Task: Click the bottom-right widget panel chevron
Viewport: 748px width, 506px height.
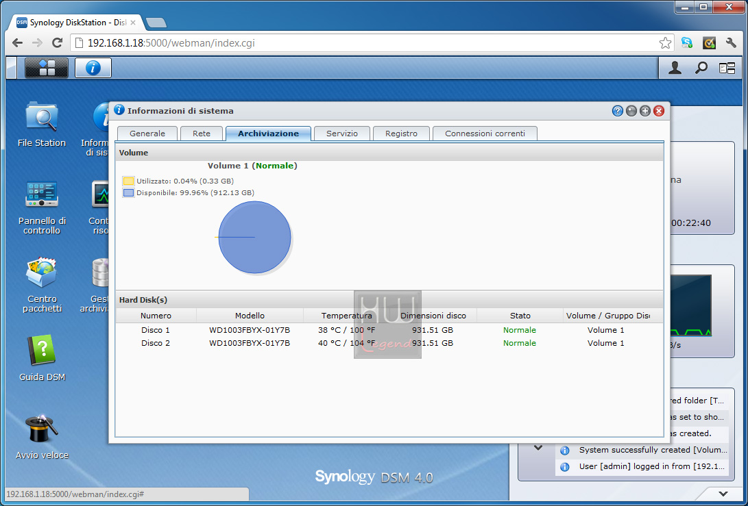Action: tap(724, 494)
